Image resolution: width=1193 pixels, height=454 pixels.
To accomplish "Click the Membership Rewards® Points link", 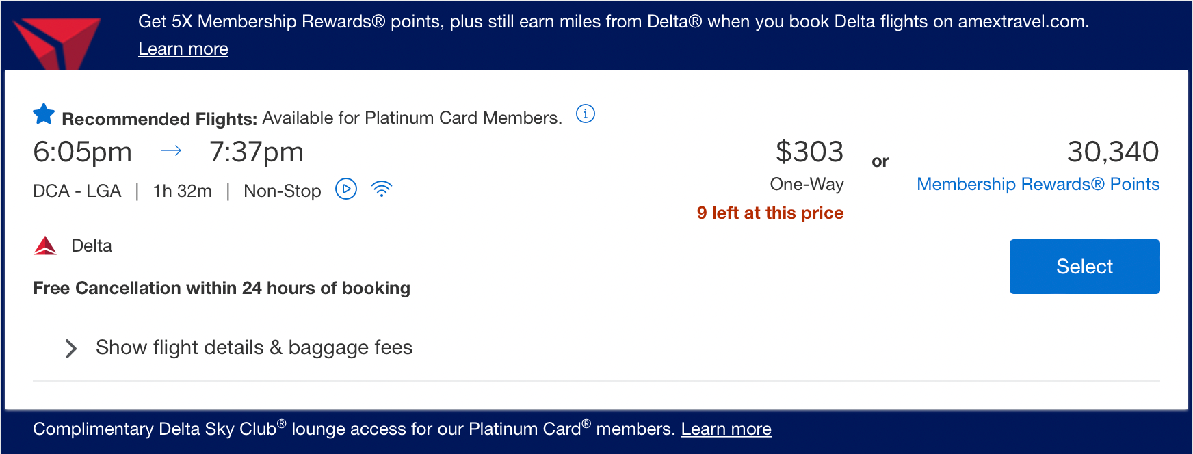I will click(1038, 185).
